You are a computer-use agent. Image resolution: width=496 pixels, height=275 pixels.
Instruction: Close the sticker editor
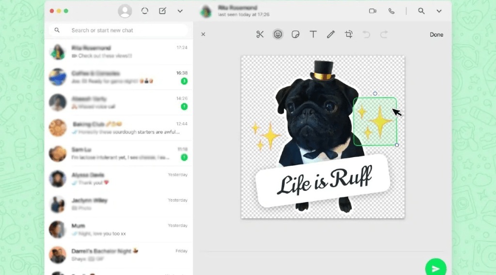(x=203, y=34)
